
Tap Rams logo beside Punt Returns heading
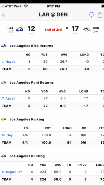[3, 82]
